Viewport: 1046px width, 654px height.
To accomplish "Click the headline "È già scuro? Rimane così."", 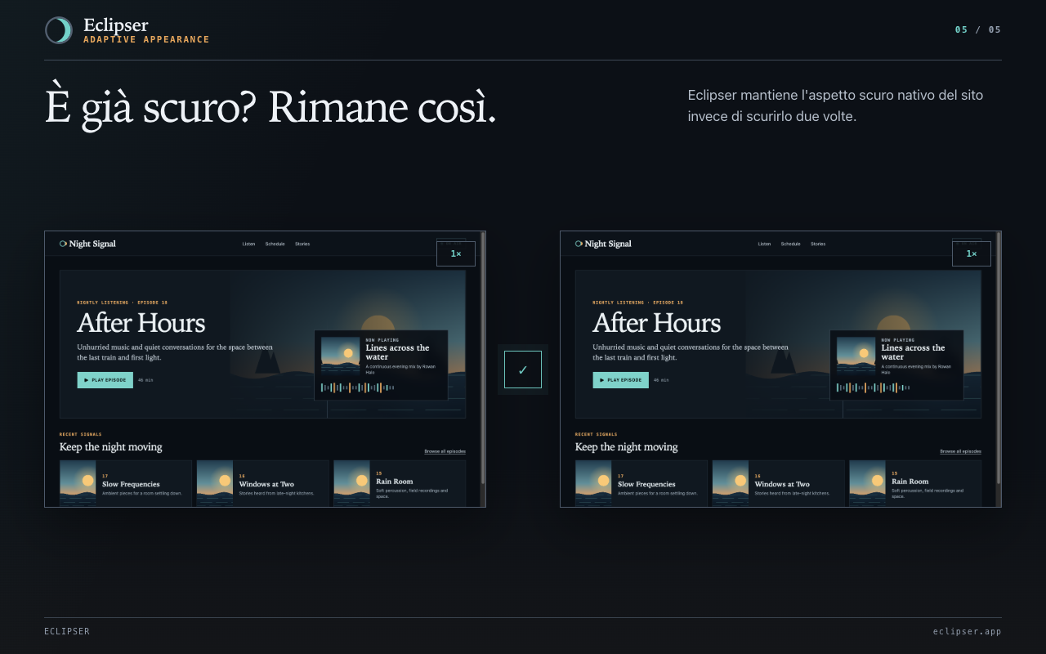I will [x=270, y=107].
